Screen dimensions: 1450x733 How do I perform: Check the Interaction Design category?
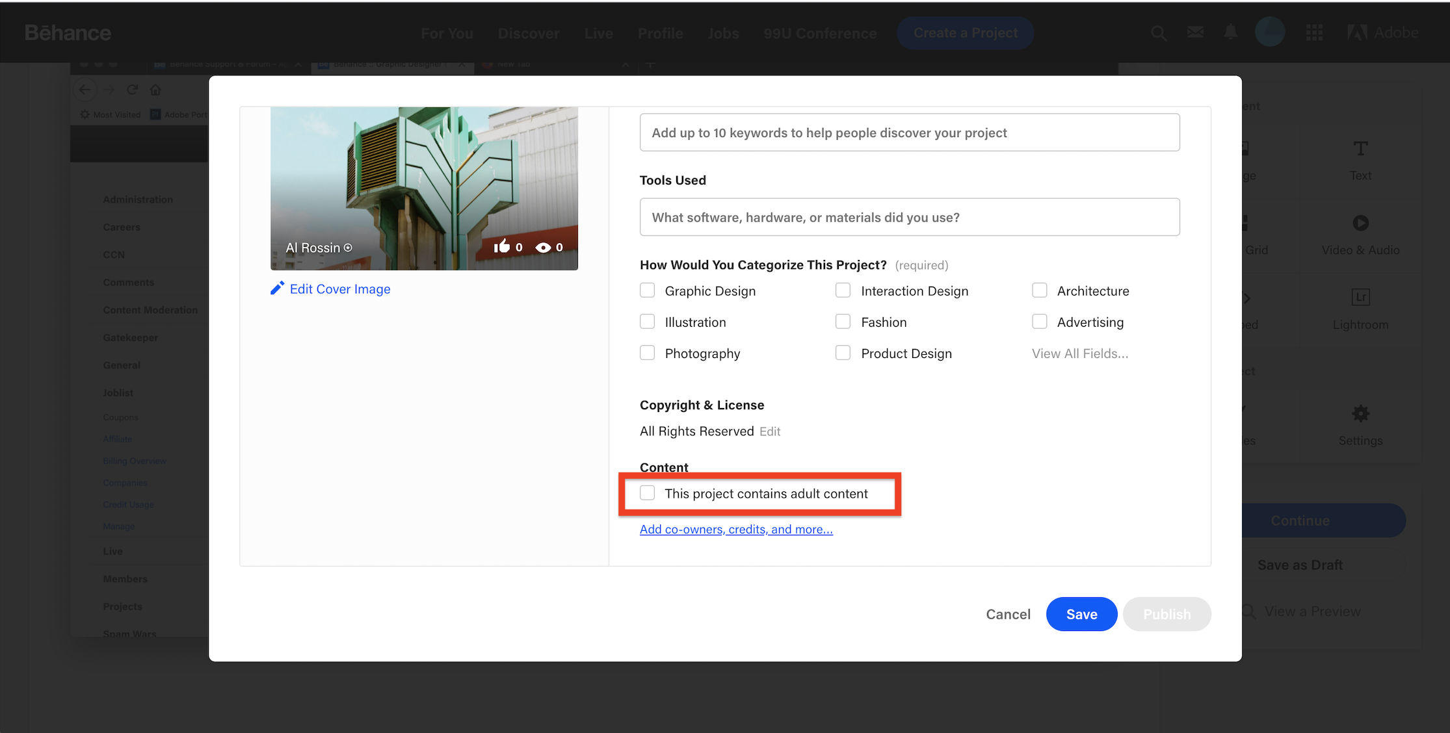[x=843, y=290]
